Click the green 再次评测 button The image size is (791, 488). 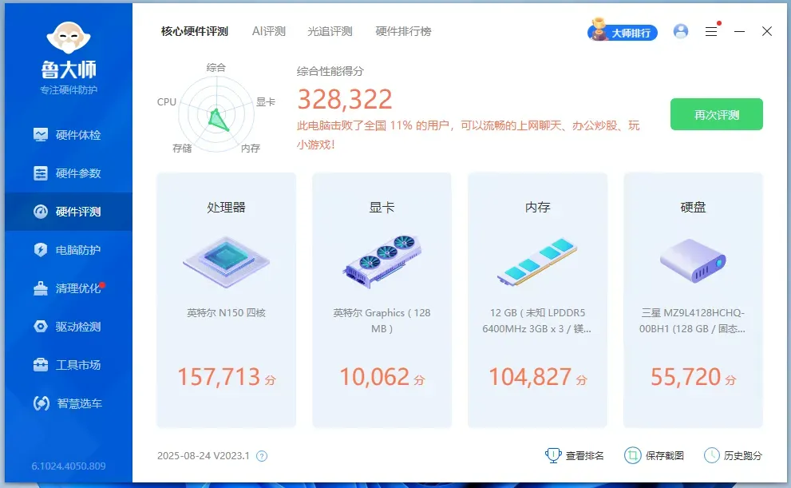point(716,114)
